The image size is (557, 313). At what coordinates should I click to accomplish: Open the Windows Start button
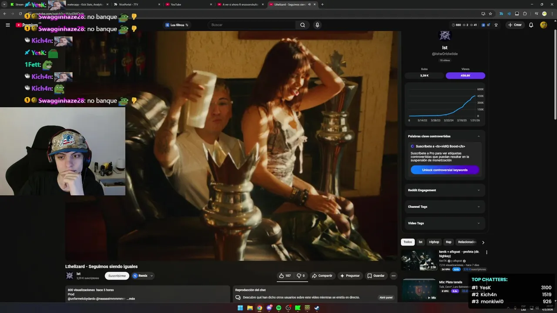click(x=240, y=308)
